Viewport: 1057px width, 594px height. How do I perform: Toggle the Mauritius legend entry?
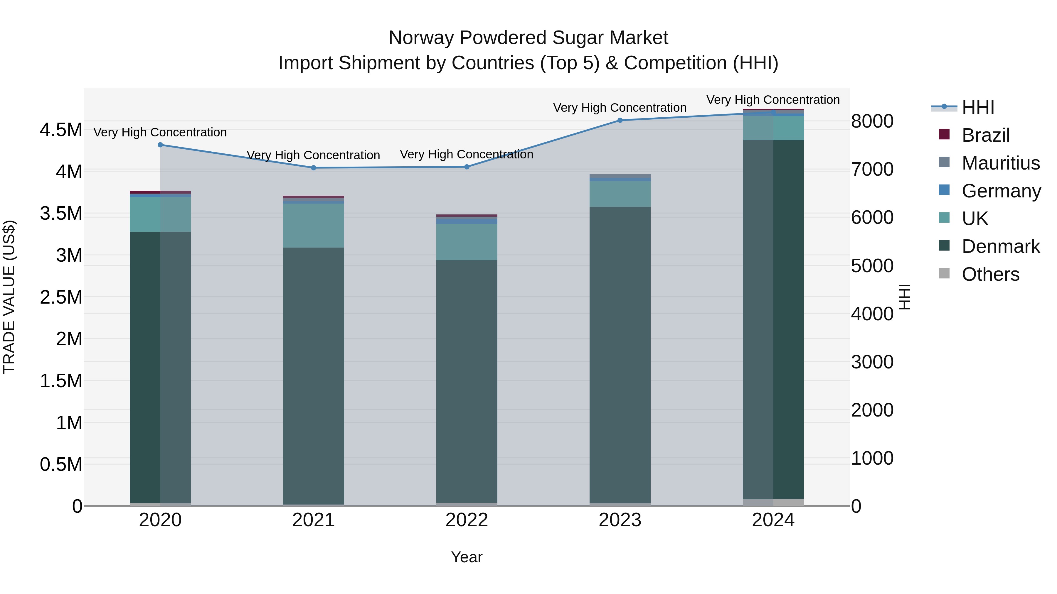coord(989,163)
